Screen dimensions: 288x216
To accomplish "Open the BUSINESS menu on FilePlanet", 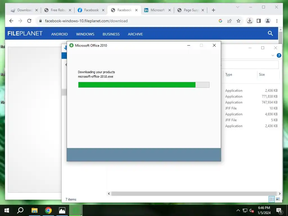I will (111, 34).
